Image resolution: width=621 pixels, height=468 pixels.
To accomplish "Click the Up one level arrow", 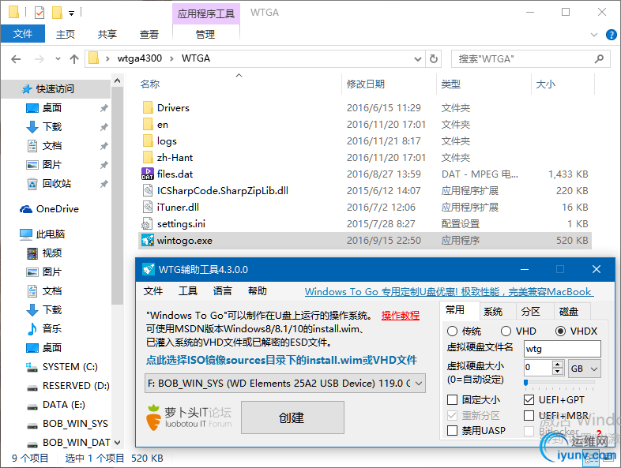I will point(74,59).
